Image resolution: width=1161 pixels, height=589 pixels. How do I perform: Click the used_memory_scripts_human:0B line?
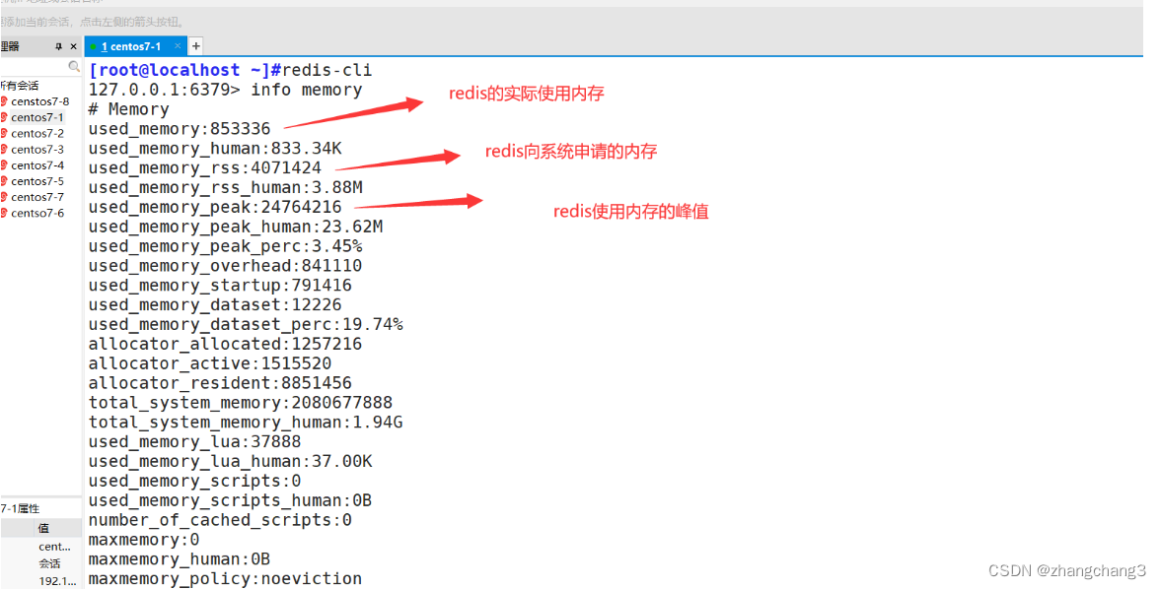coord(230,501)
